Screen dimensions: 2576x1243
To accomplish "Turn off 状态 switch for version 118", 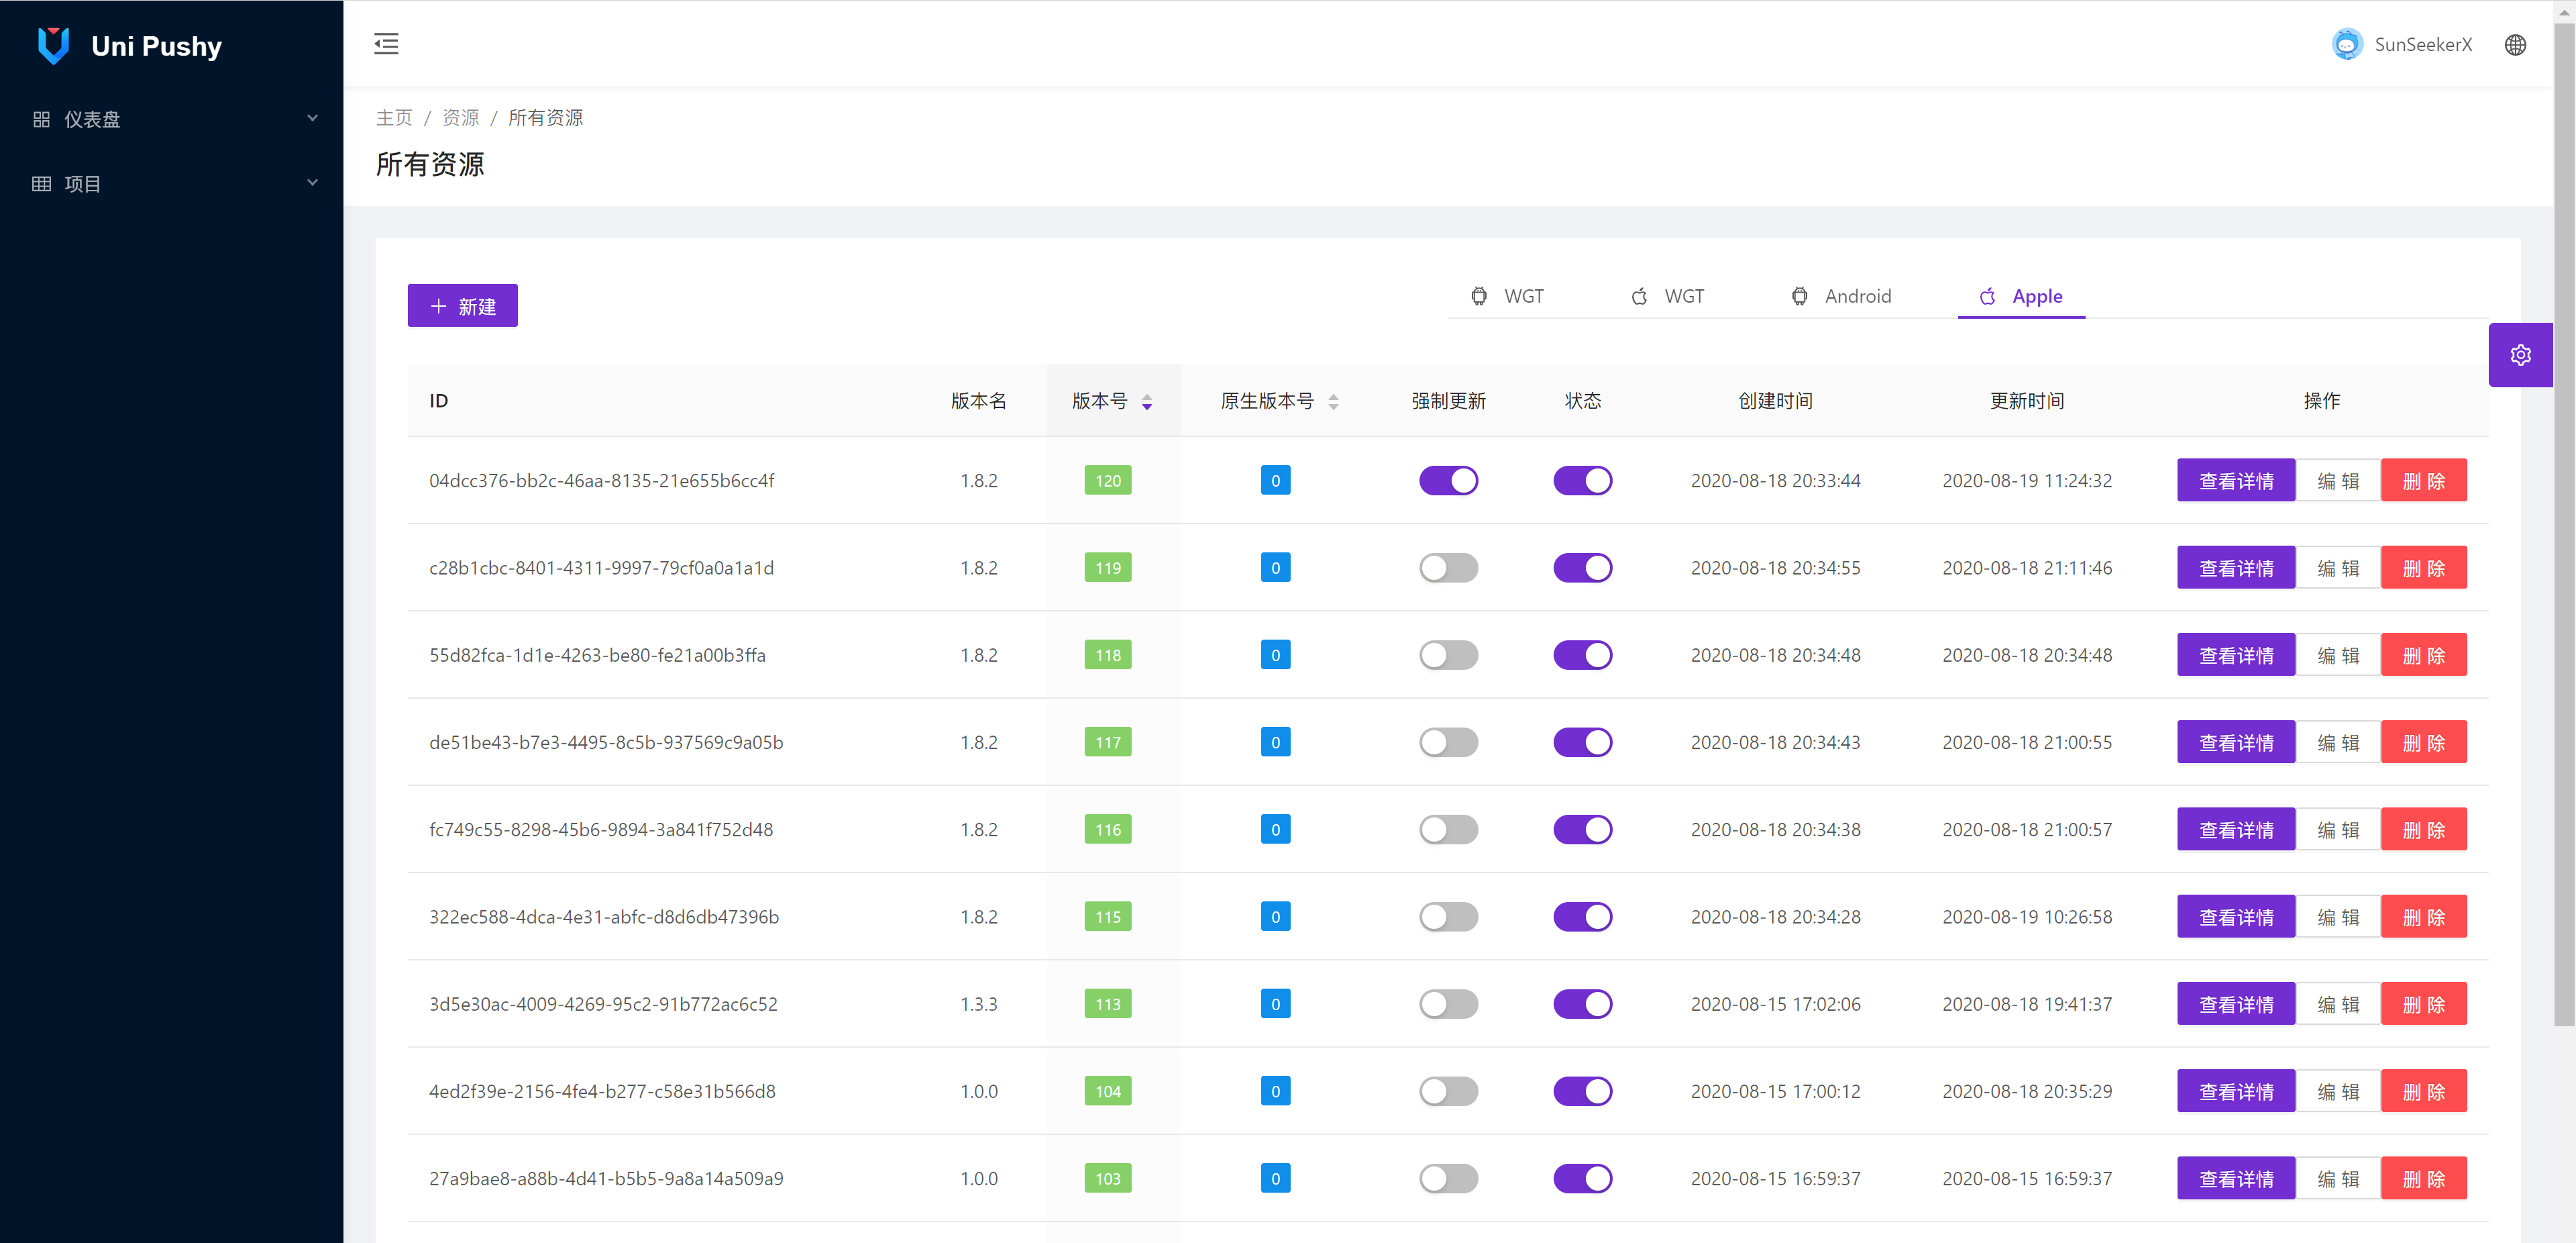I will pyautogui.click(x=1582, y=654).
